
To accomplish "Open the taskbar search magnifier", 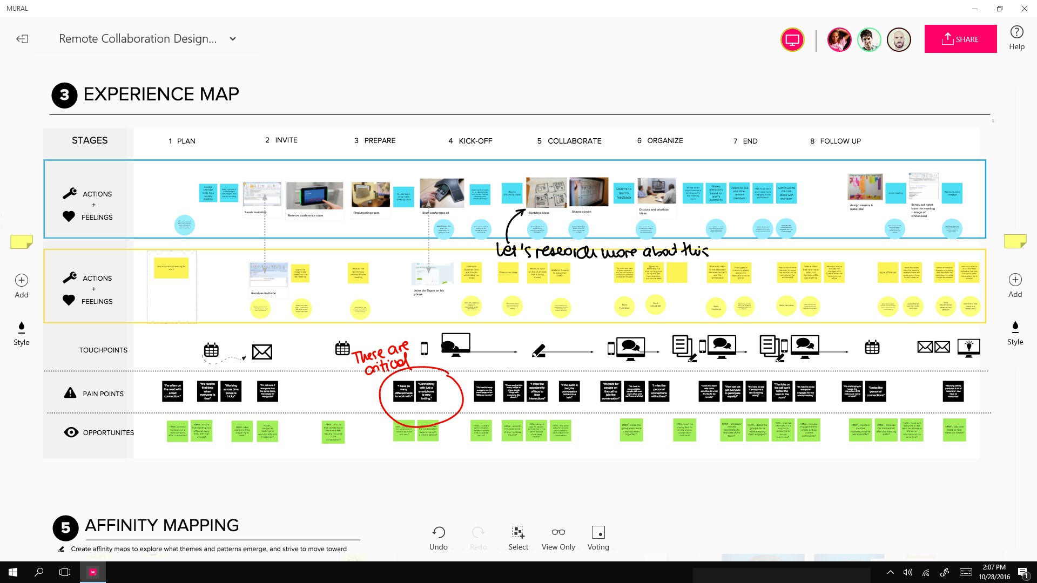I will tap(39, 572).
